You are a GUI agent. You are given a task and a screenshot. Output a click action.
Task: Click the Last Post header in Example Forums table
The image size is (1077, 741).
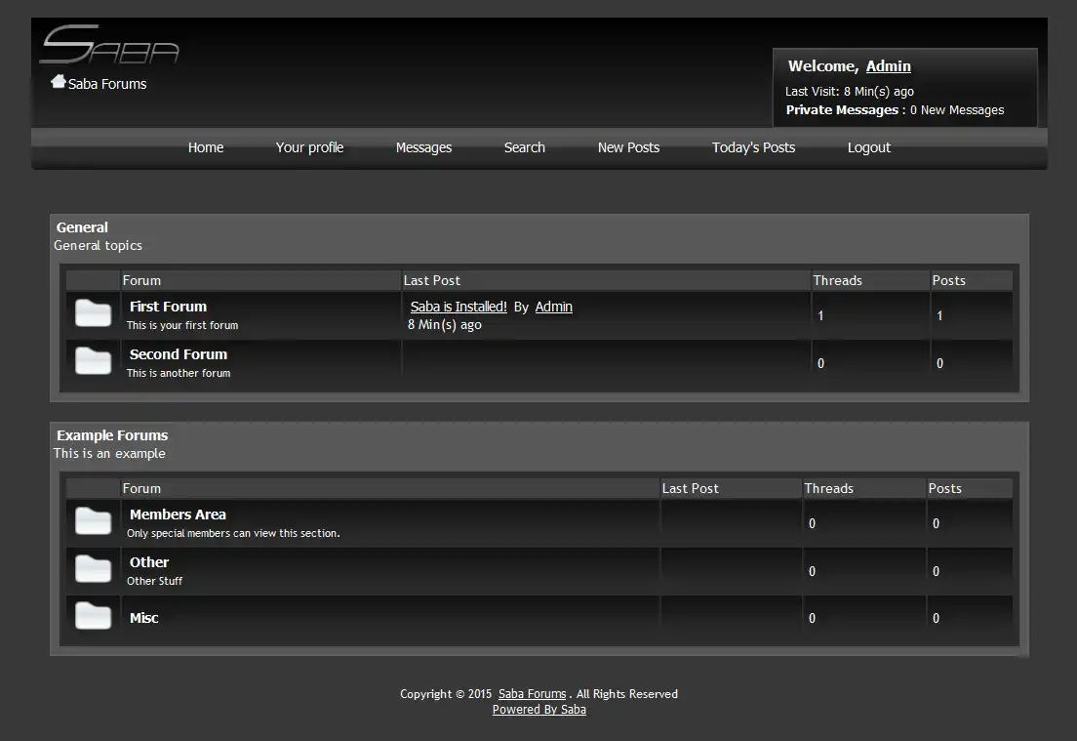point(691,488)
